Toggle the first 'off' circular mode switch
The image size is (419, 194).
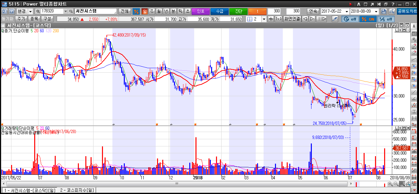coord(350,19)
